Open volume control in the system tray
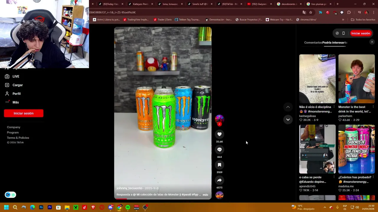Viewport: 378px width, 212px height. [357, 207]
